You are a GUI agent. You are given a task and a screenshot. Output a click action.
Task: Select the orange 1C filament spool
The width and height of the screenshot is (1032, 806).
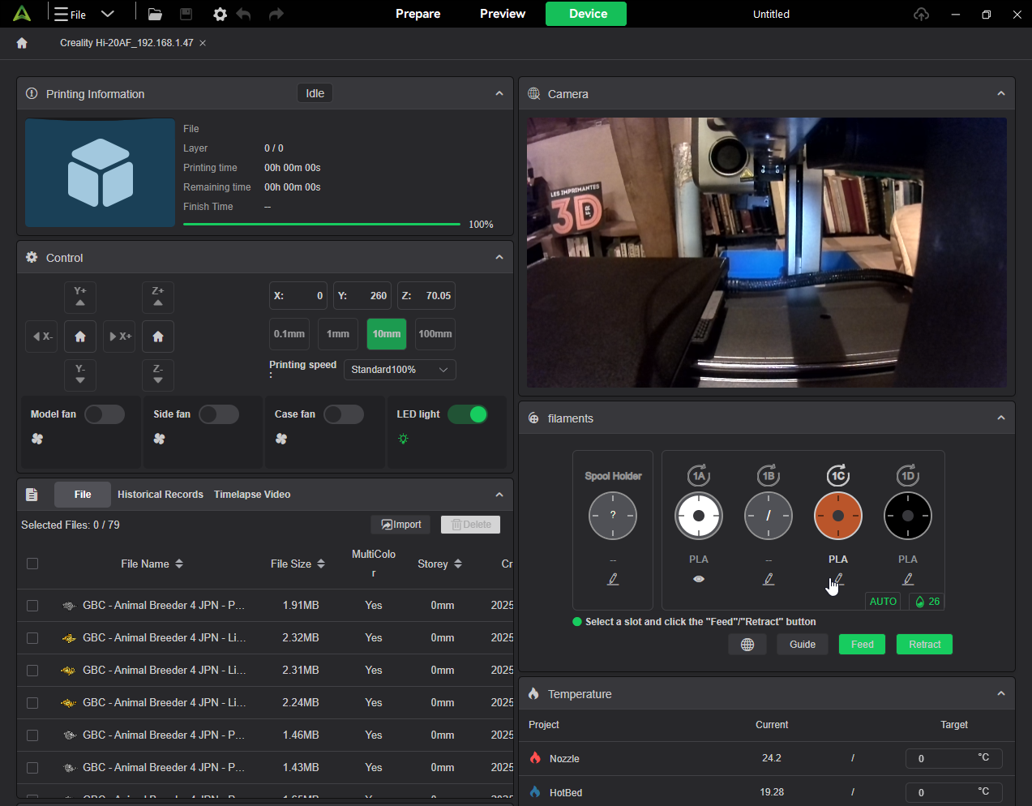[x=838, y=516]
